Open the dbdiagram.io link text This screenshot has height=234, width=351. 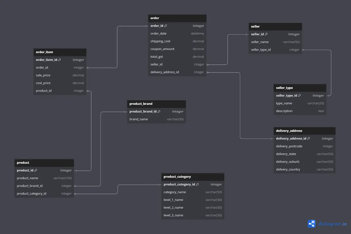[332, 224]
